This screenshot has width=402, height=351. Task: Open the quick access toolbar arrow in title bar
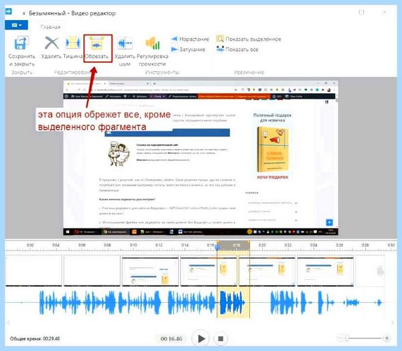point(24,13)
